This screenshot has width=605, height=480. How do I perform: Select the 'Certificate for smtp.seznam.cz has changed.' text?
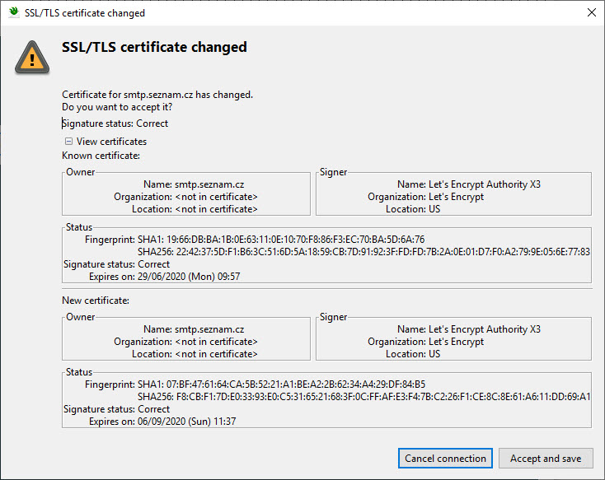pos(157,95)
